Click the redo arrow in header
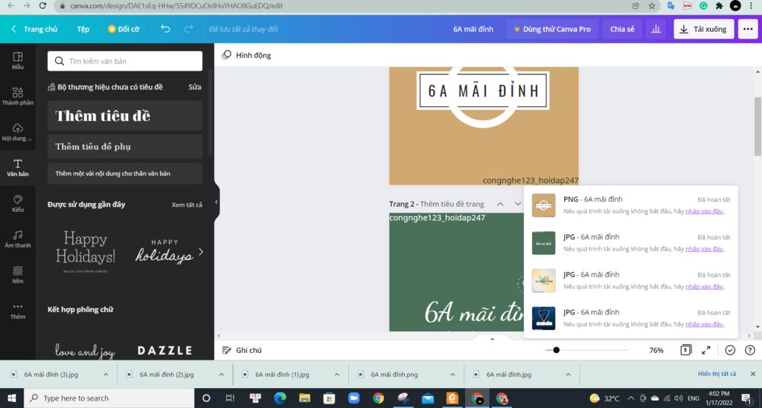The height and width of the screenshot is (408, 762). [x=188, y=29]
